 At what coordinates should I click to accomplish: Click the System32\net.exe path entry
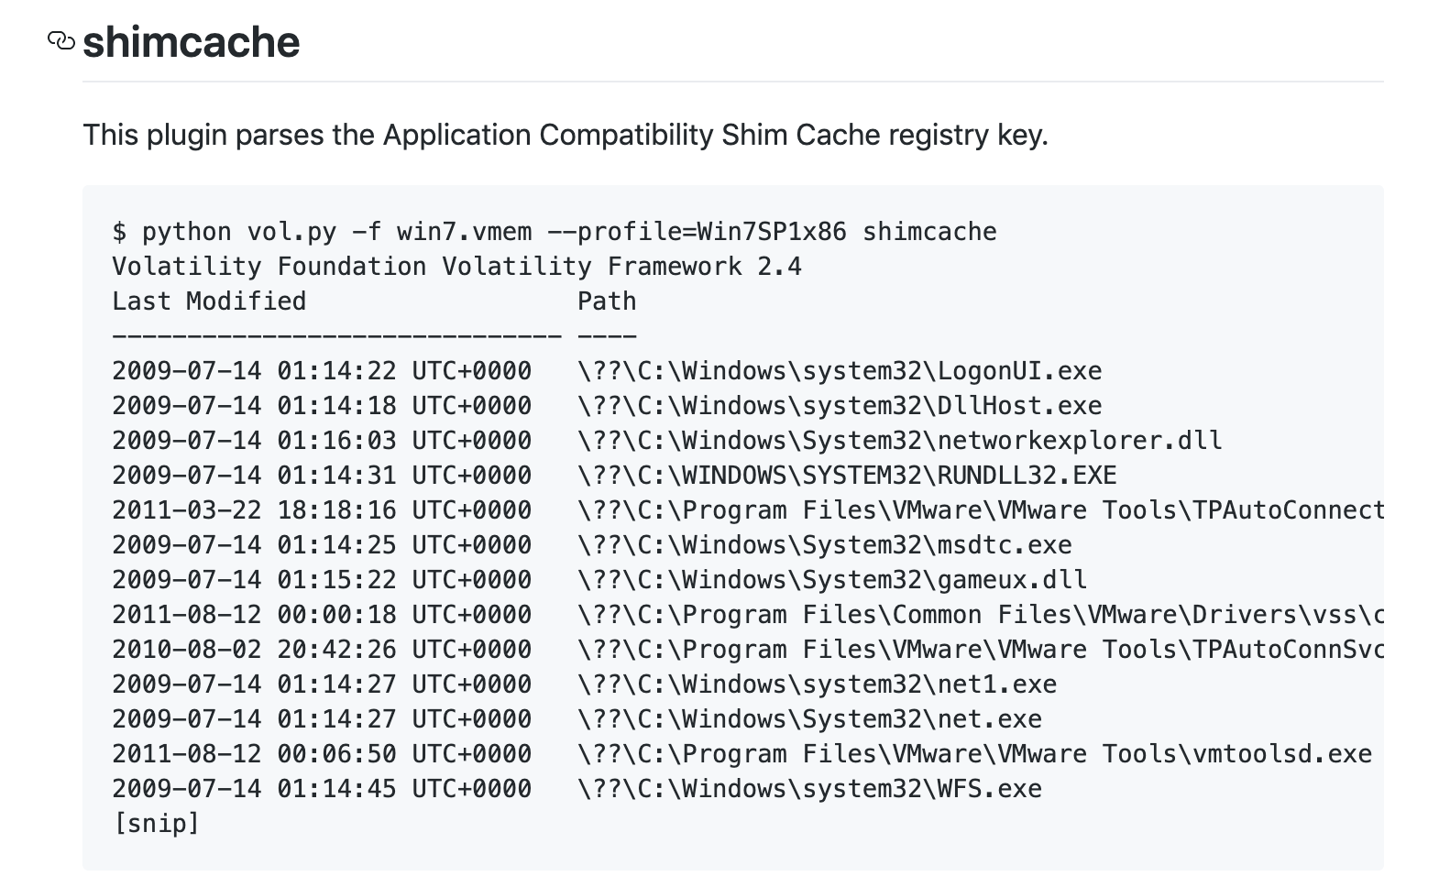click(810, 719)
